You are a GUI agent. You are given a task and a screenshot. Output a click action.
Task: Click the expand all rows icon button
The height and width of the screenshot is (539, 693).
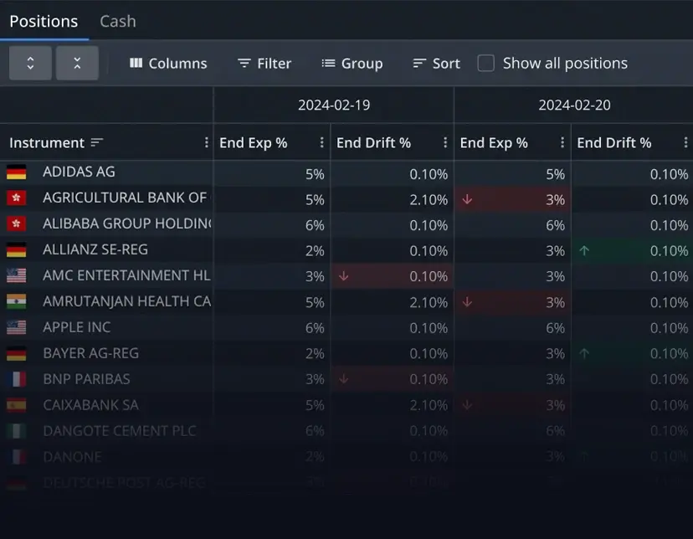30,64
